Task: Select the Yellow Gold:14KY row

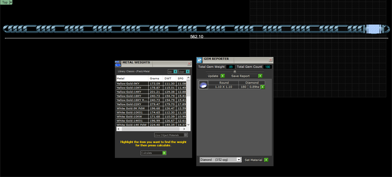Action: click(x=151, y=92)
